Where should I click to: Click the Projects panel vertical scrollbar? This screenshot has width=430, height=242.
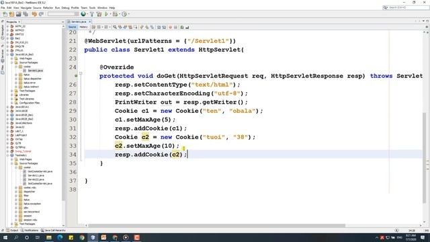pos(64,115)
